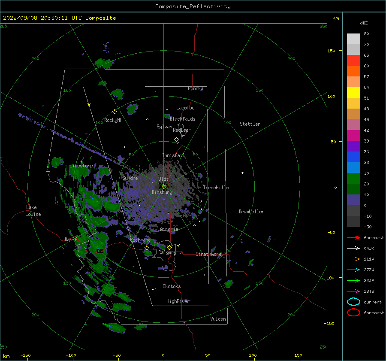This screenshot has width=386, height=361.
Task: Click the Strathmore town label
Action: (208, 254)
